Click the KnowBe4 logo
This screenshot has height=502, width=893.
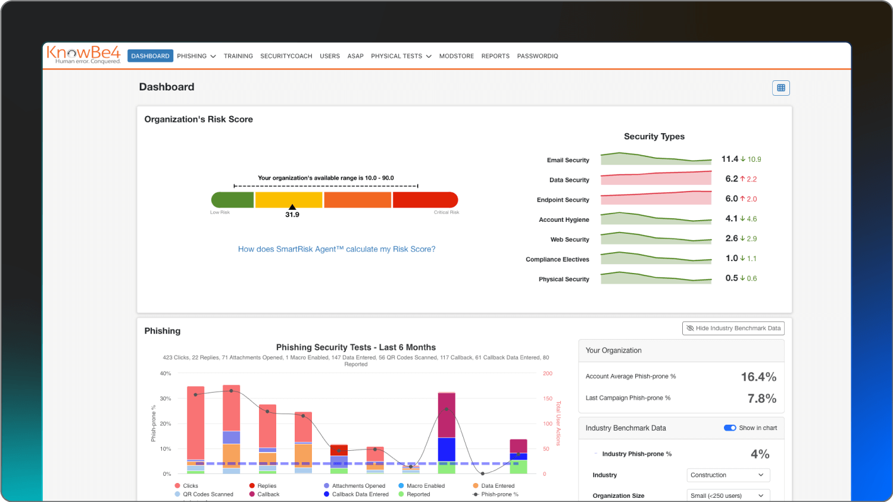point(83,55)
